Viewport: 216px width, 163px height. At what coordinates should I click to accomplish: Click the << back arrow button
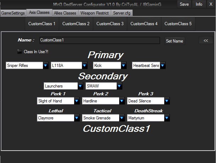[205, 41]
